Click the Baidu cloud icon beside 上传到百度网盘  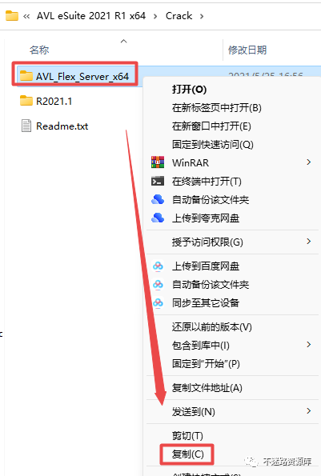(158, 266)
